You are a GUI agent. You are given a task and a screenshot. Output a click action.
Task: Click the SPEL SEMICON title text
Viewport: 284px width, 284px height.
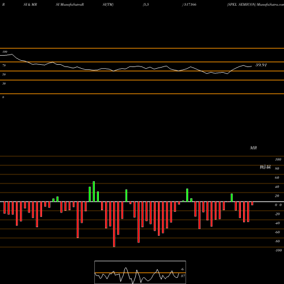[x=241, y=5]
